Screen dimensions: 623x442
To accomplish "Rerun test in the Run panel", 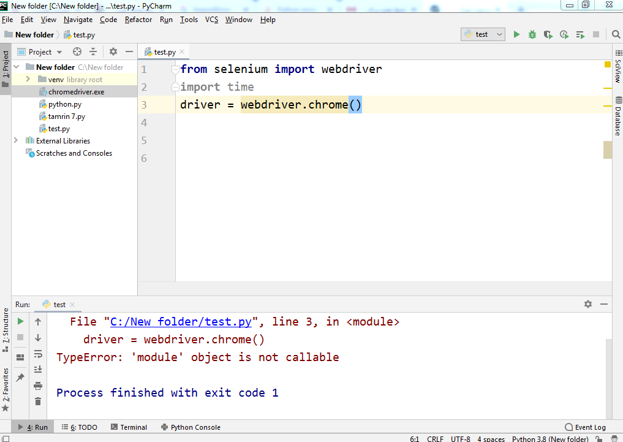I will click(x=20, y=321).
